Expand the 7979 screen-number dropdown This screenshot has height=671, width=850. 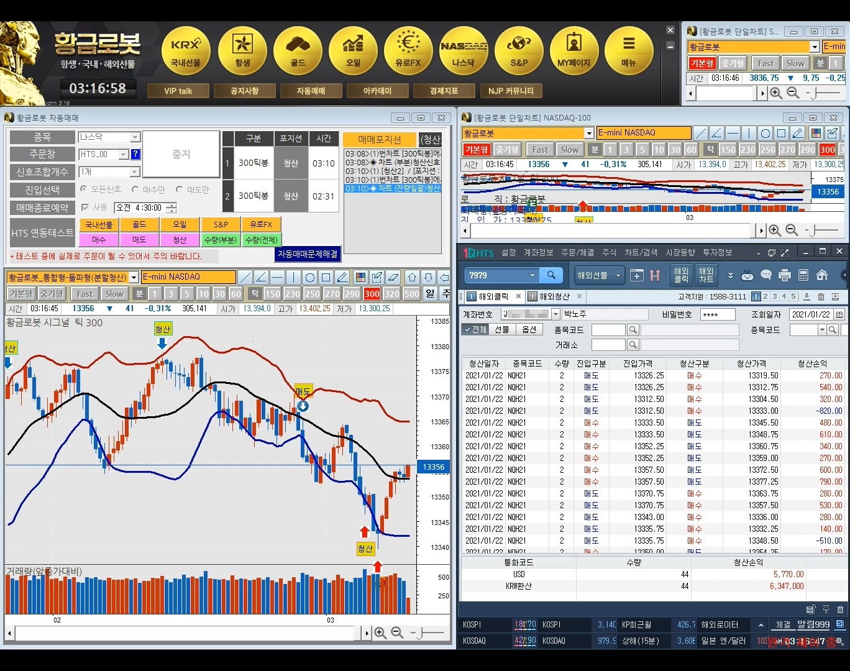tap(532, 275)
